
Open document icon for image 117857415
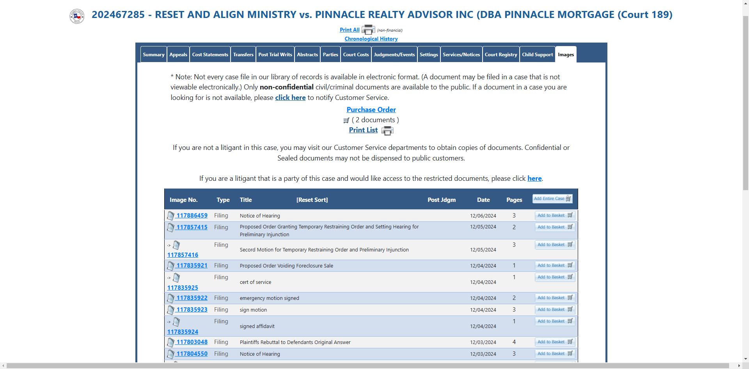170,227
